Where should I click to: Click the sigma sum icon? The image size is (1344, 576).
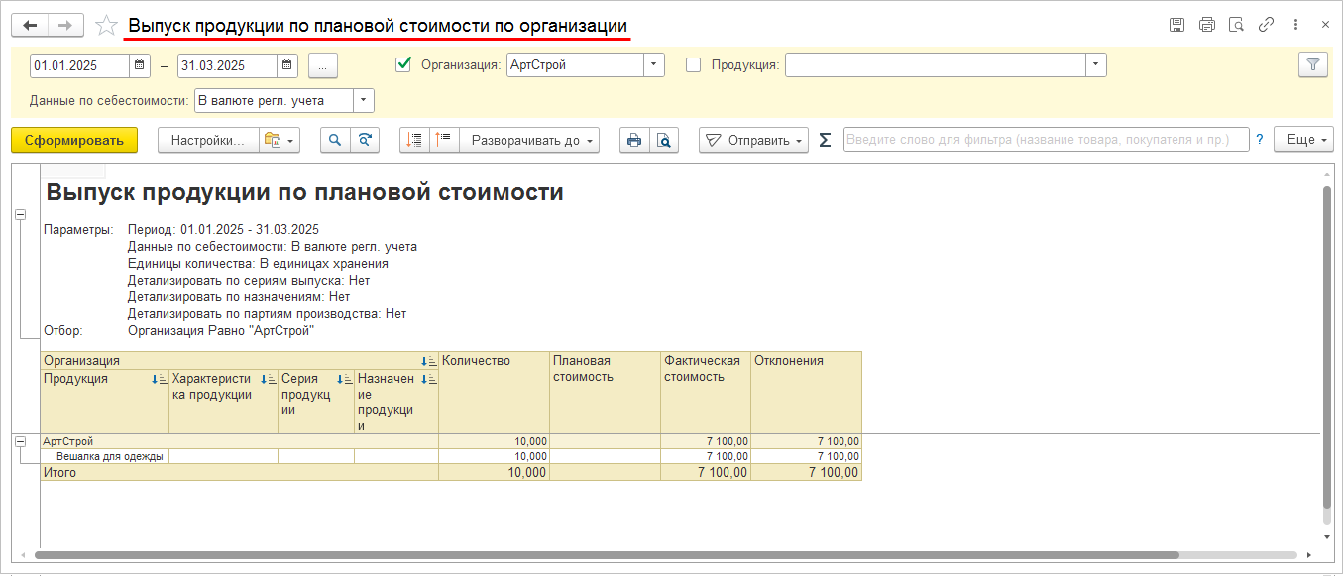click(825, 141)
